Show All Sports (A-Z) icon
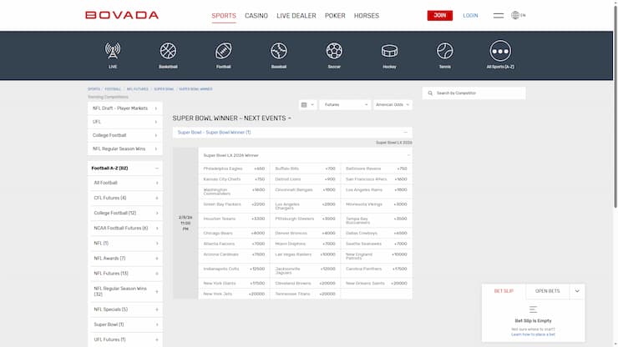Screen dimensions: 618x347 (500, 52)
